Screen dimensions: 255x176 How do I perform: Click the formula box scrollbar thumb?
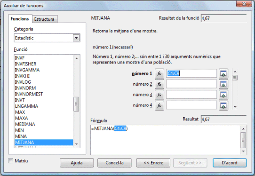243,140
